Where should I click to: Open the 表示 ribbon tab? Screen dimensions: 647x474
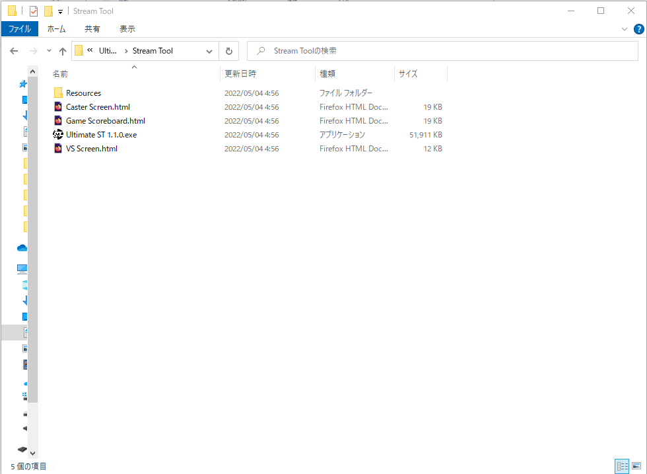127,29
